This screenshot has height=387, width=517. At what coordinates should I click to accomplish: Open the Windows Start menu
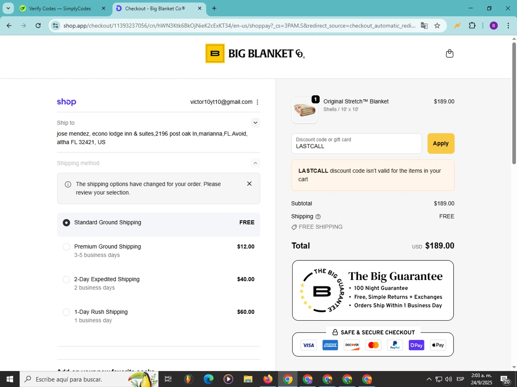tap(10, 379)
